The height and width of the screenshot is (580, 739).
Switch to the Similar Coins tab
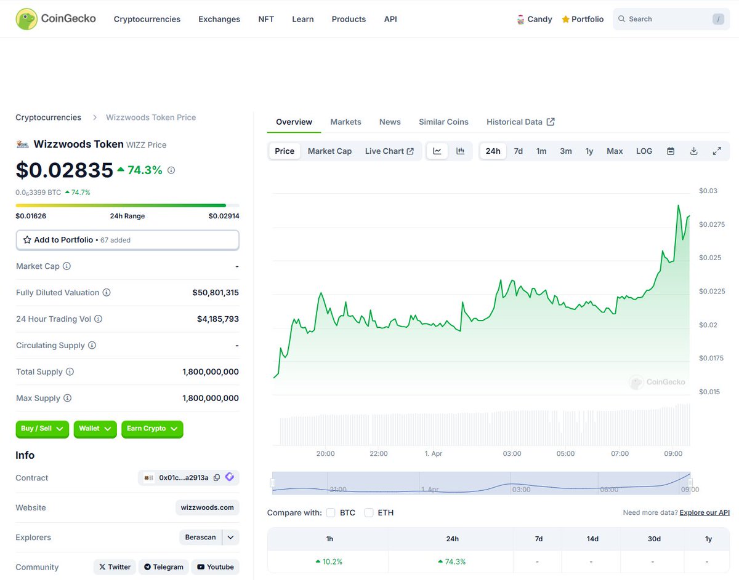click(443, 122)
